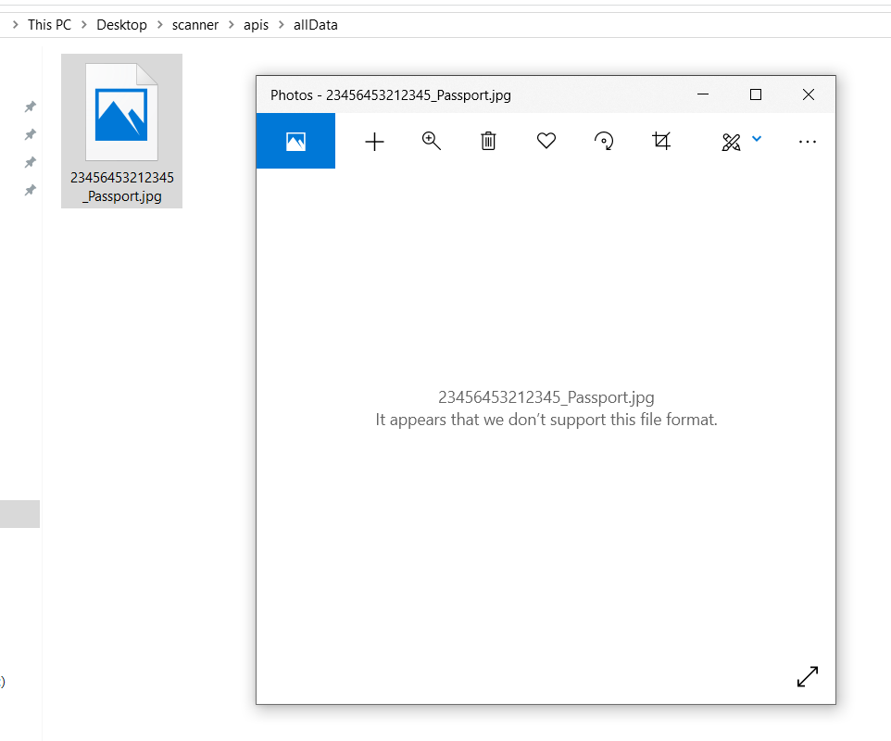Screen dimensions: 891x741
Task: Open This PC from the path bar
Action: [x=49, y=24]
